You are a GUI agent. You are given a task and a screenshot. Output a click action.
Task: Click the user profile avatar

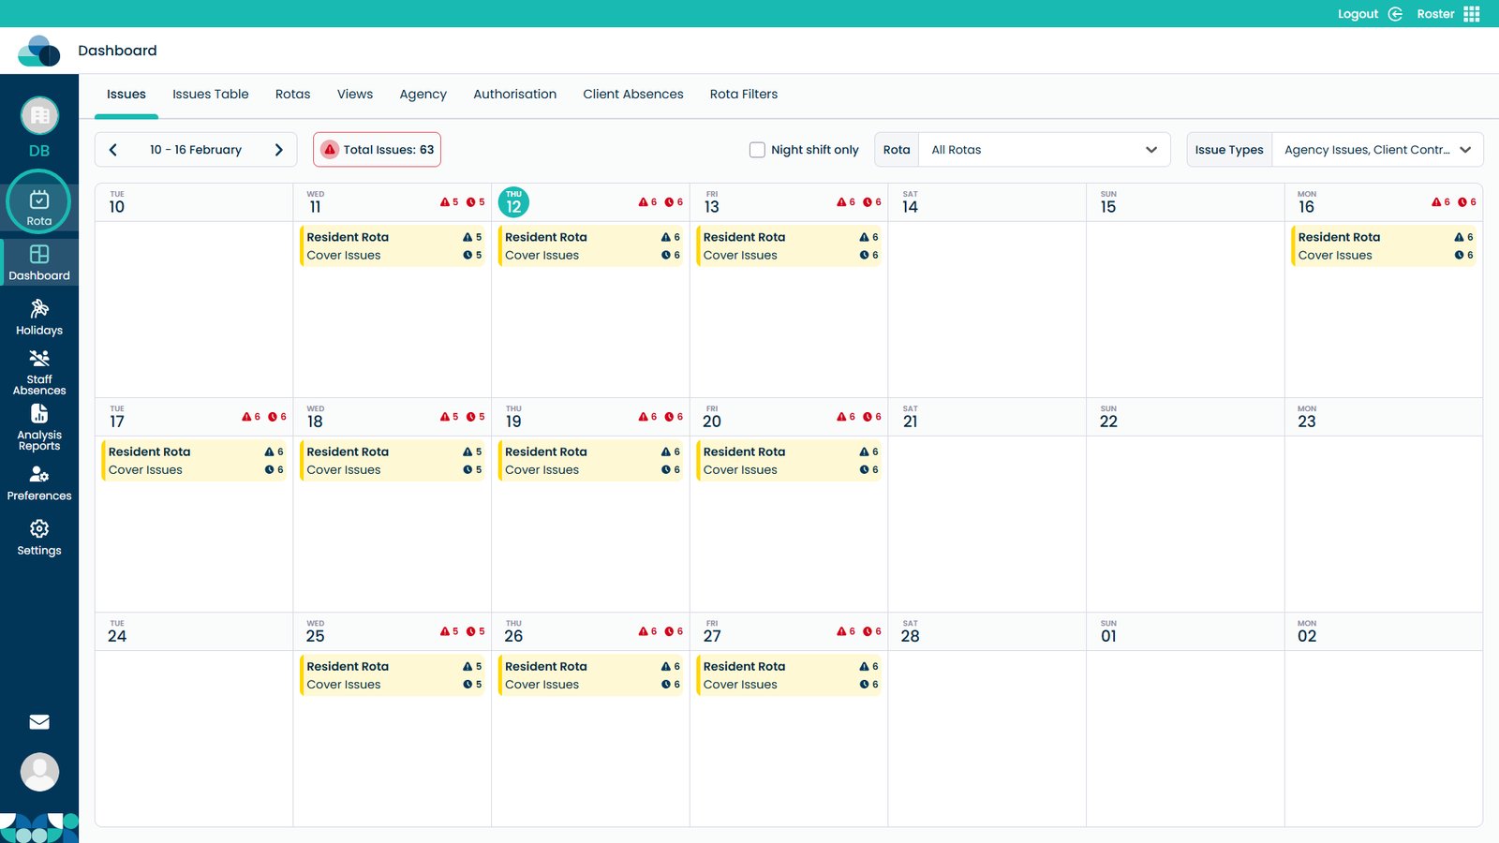coord(39,772)
